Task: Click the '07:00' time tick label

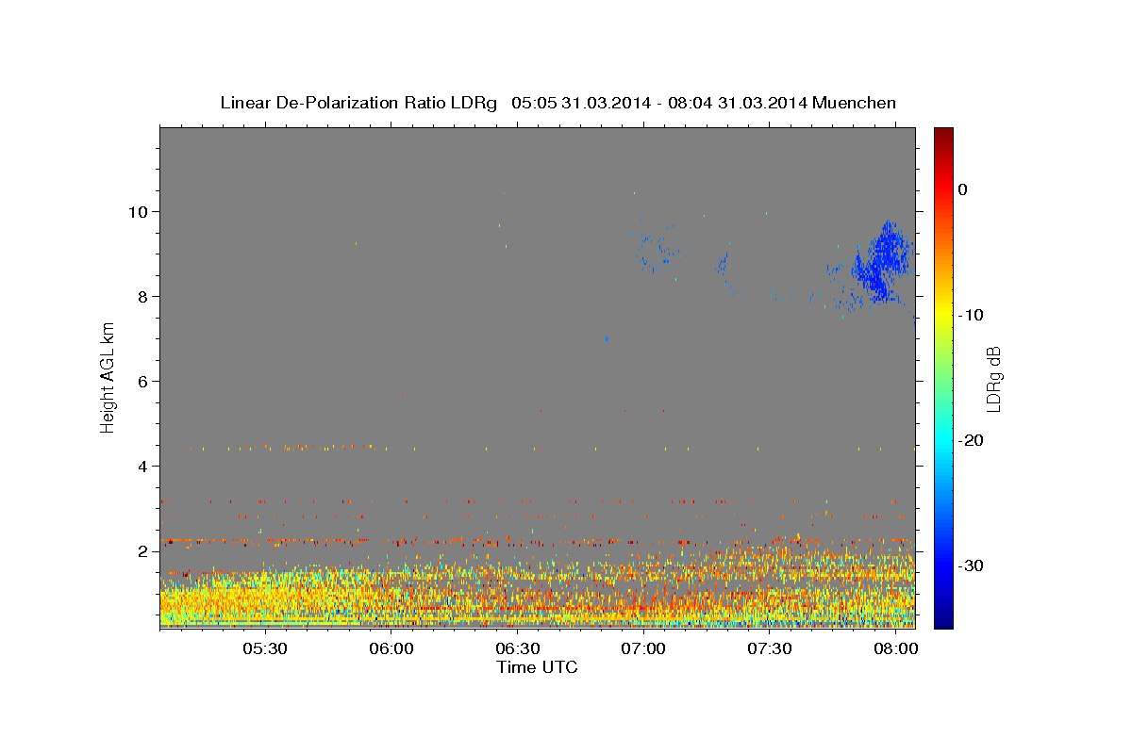Action: pos(643,649)
